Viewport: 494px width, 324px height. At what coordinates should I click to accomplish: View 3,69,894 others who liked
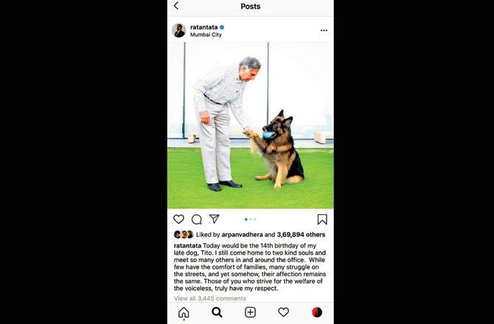[x=301, y=235]
